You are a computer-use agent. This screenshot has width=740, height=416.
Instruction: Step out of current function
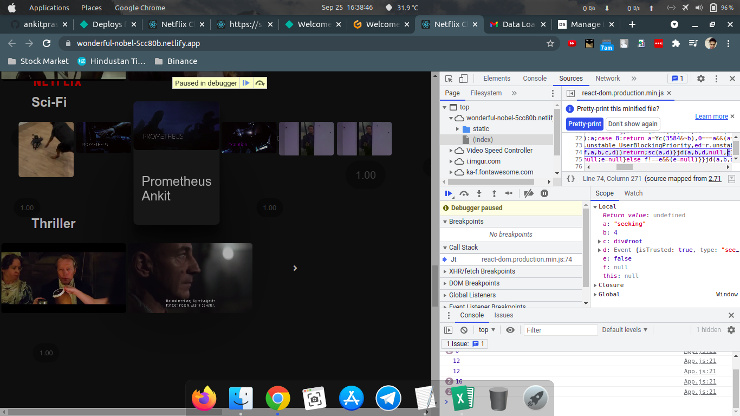tap(494, 193)
